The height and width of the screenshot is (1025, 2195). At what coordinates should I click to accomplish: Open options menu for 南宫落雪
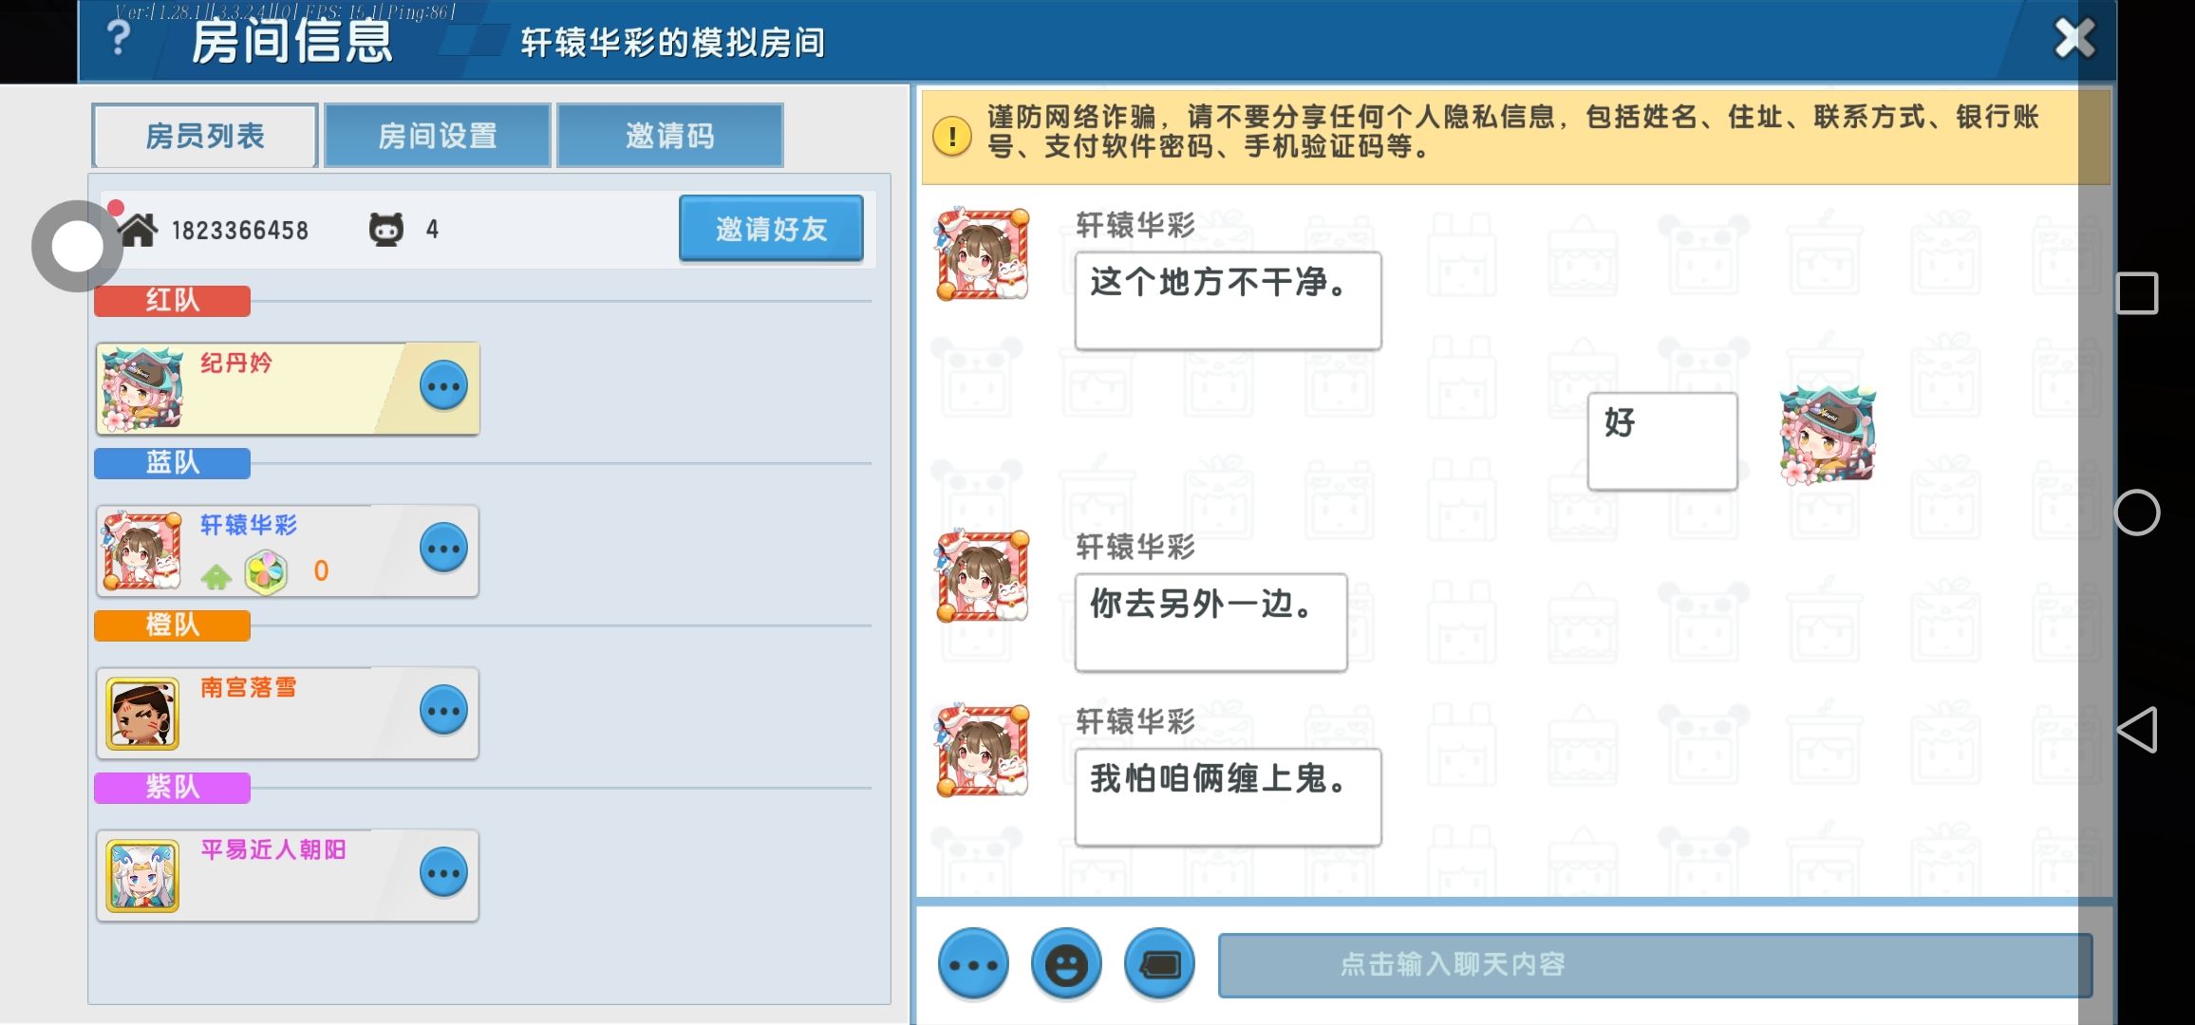click(x=443, y=711)
